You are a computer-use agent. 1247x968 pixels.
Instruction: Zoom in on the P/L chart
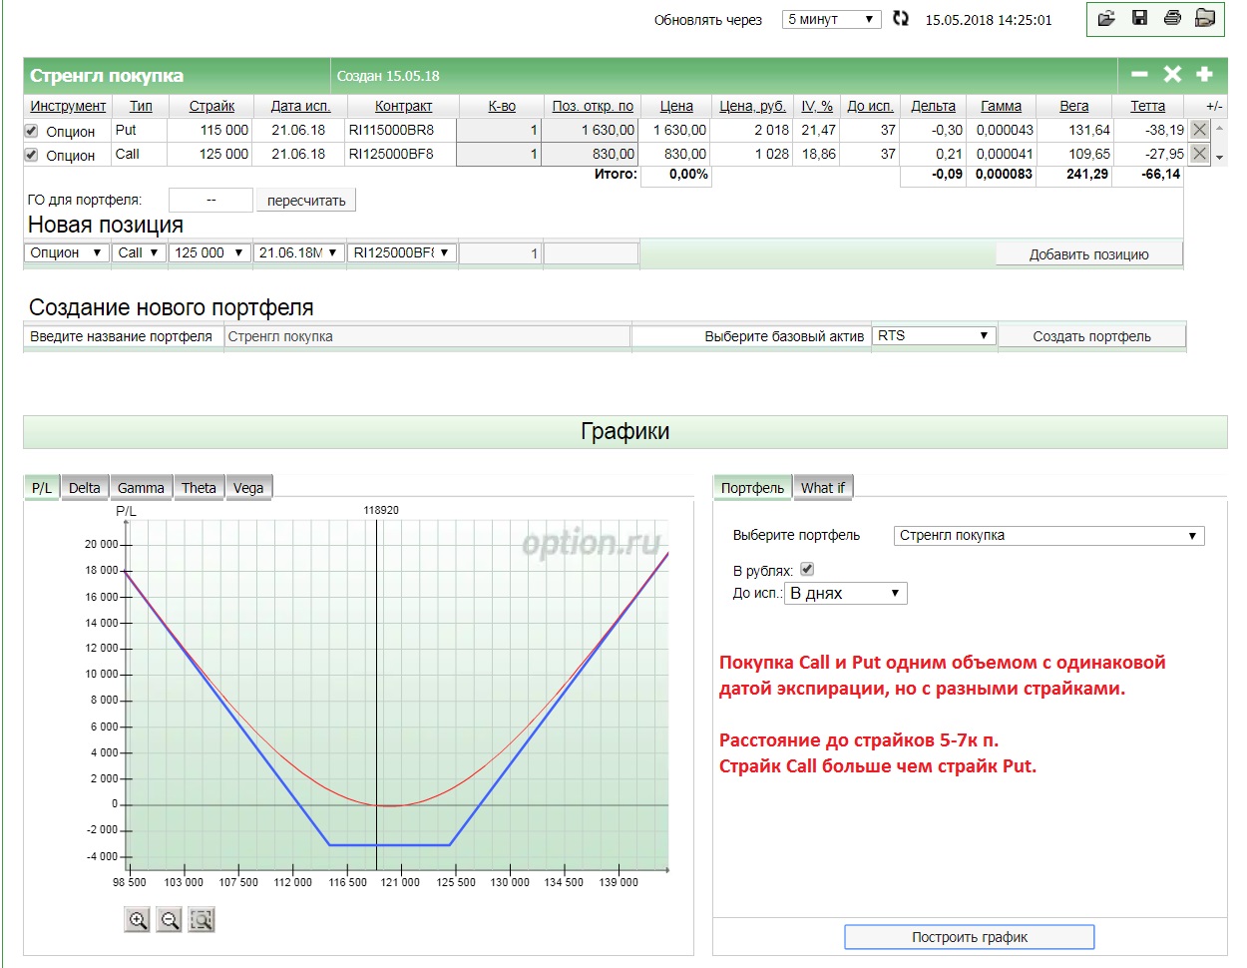coord(138,920)
